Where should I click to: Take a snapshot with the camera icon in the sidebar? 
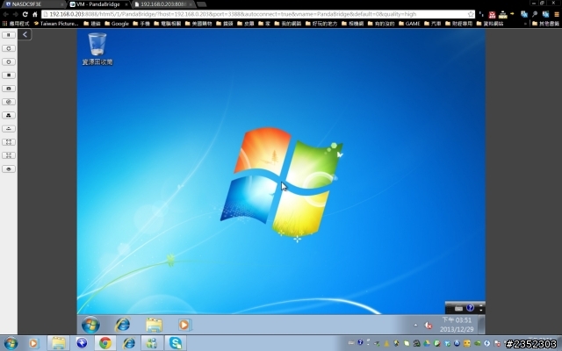(9, 89)
